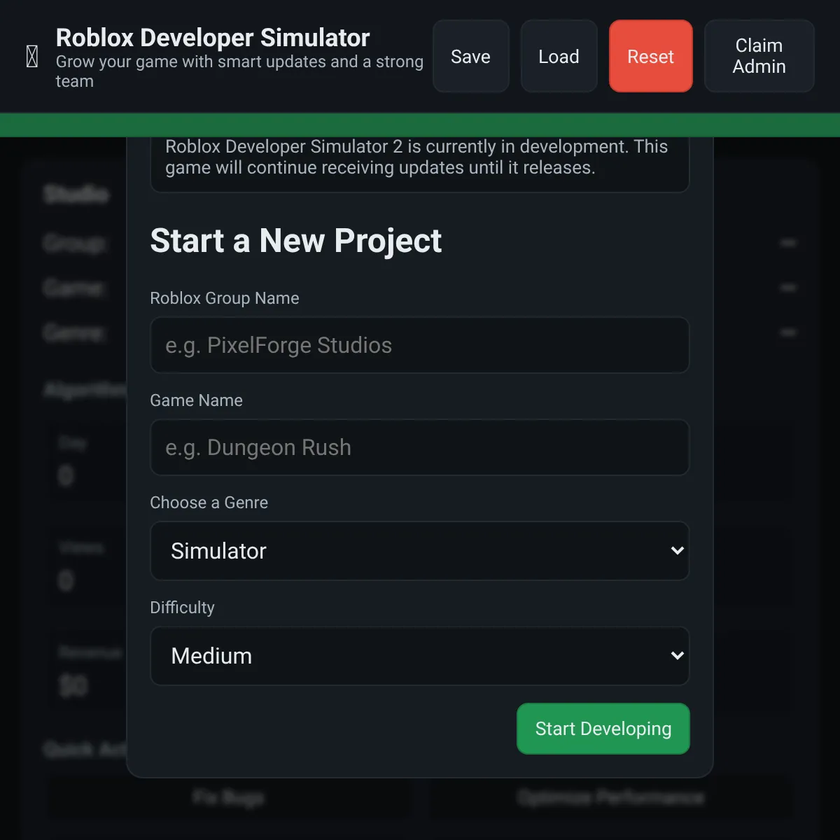Screen dimensions: 840x840
Task: Click Start Developing to begin project
Action: [603, 729]
